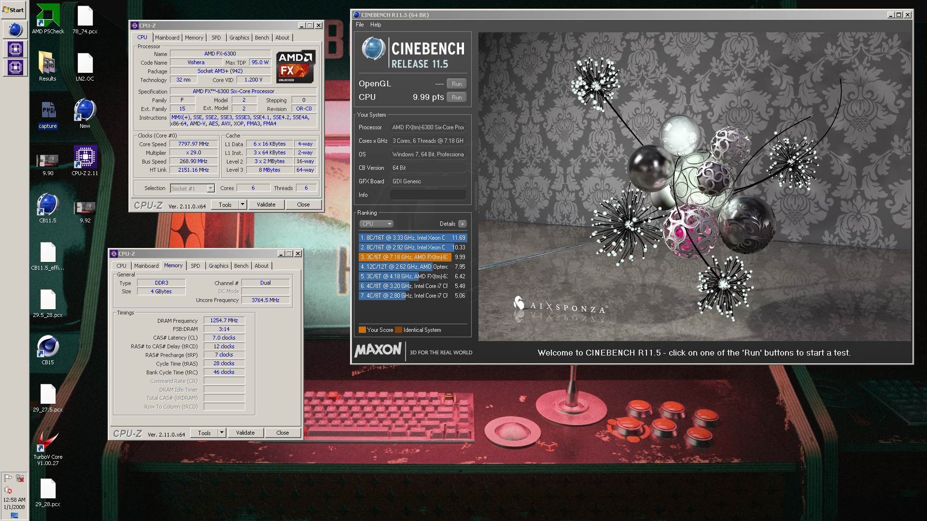Switch to SPD tab in upper CPU-Z
This screenshot has width=927, height=521.
pos(216,38)
